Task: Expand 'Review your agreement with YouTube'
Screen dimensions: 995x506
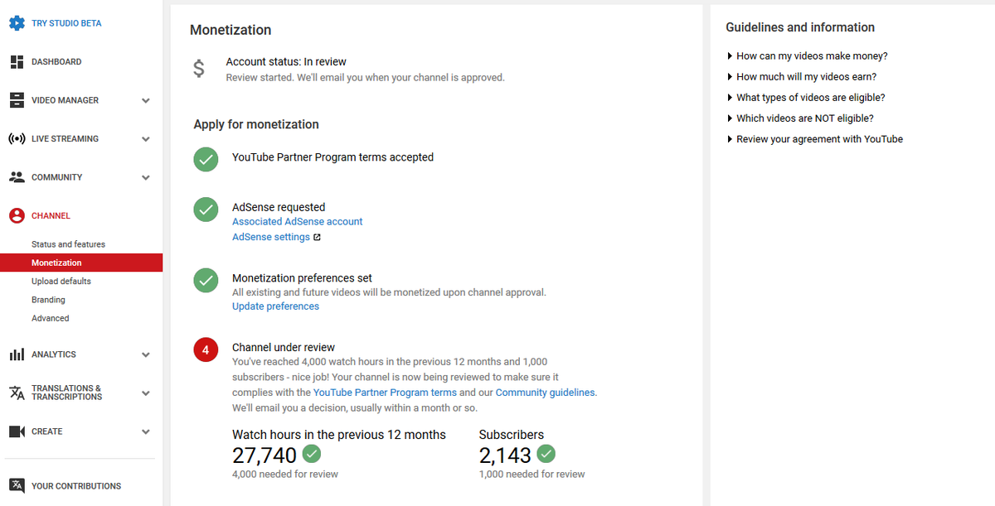Action: (814, 139)
